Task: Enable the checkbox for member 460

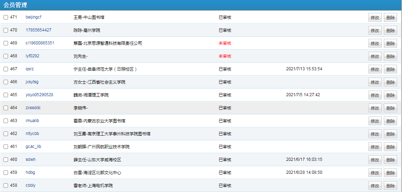Action: point(6,160)
